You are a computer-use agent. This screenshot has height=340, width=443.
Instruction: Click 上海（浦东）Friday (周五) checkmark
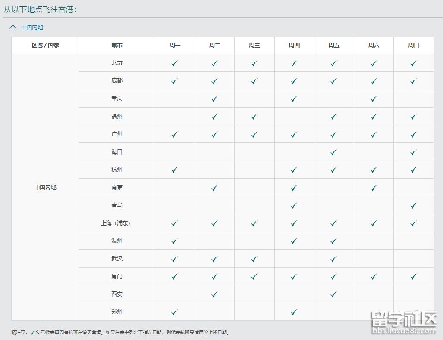[334, 223]
